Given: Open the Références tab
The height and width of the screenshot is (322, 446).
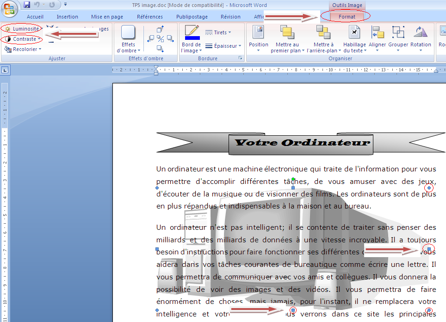Looking at the screenshot, I should (x=149, y=17).
